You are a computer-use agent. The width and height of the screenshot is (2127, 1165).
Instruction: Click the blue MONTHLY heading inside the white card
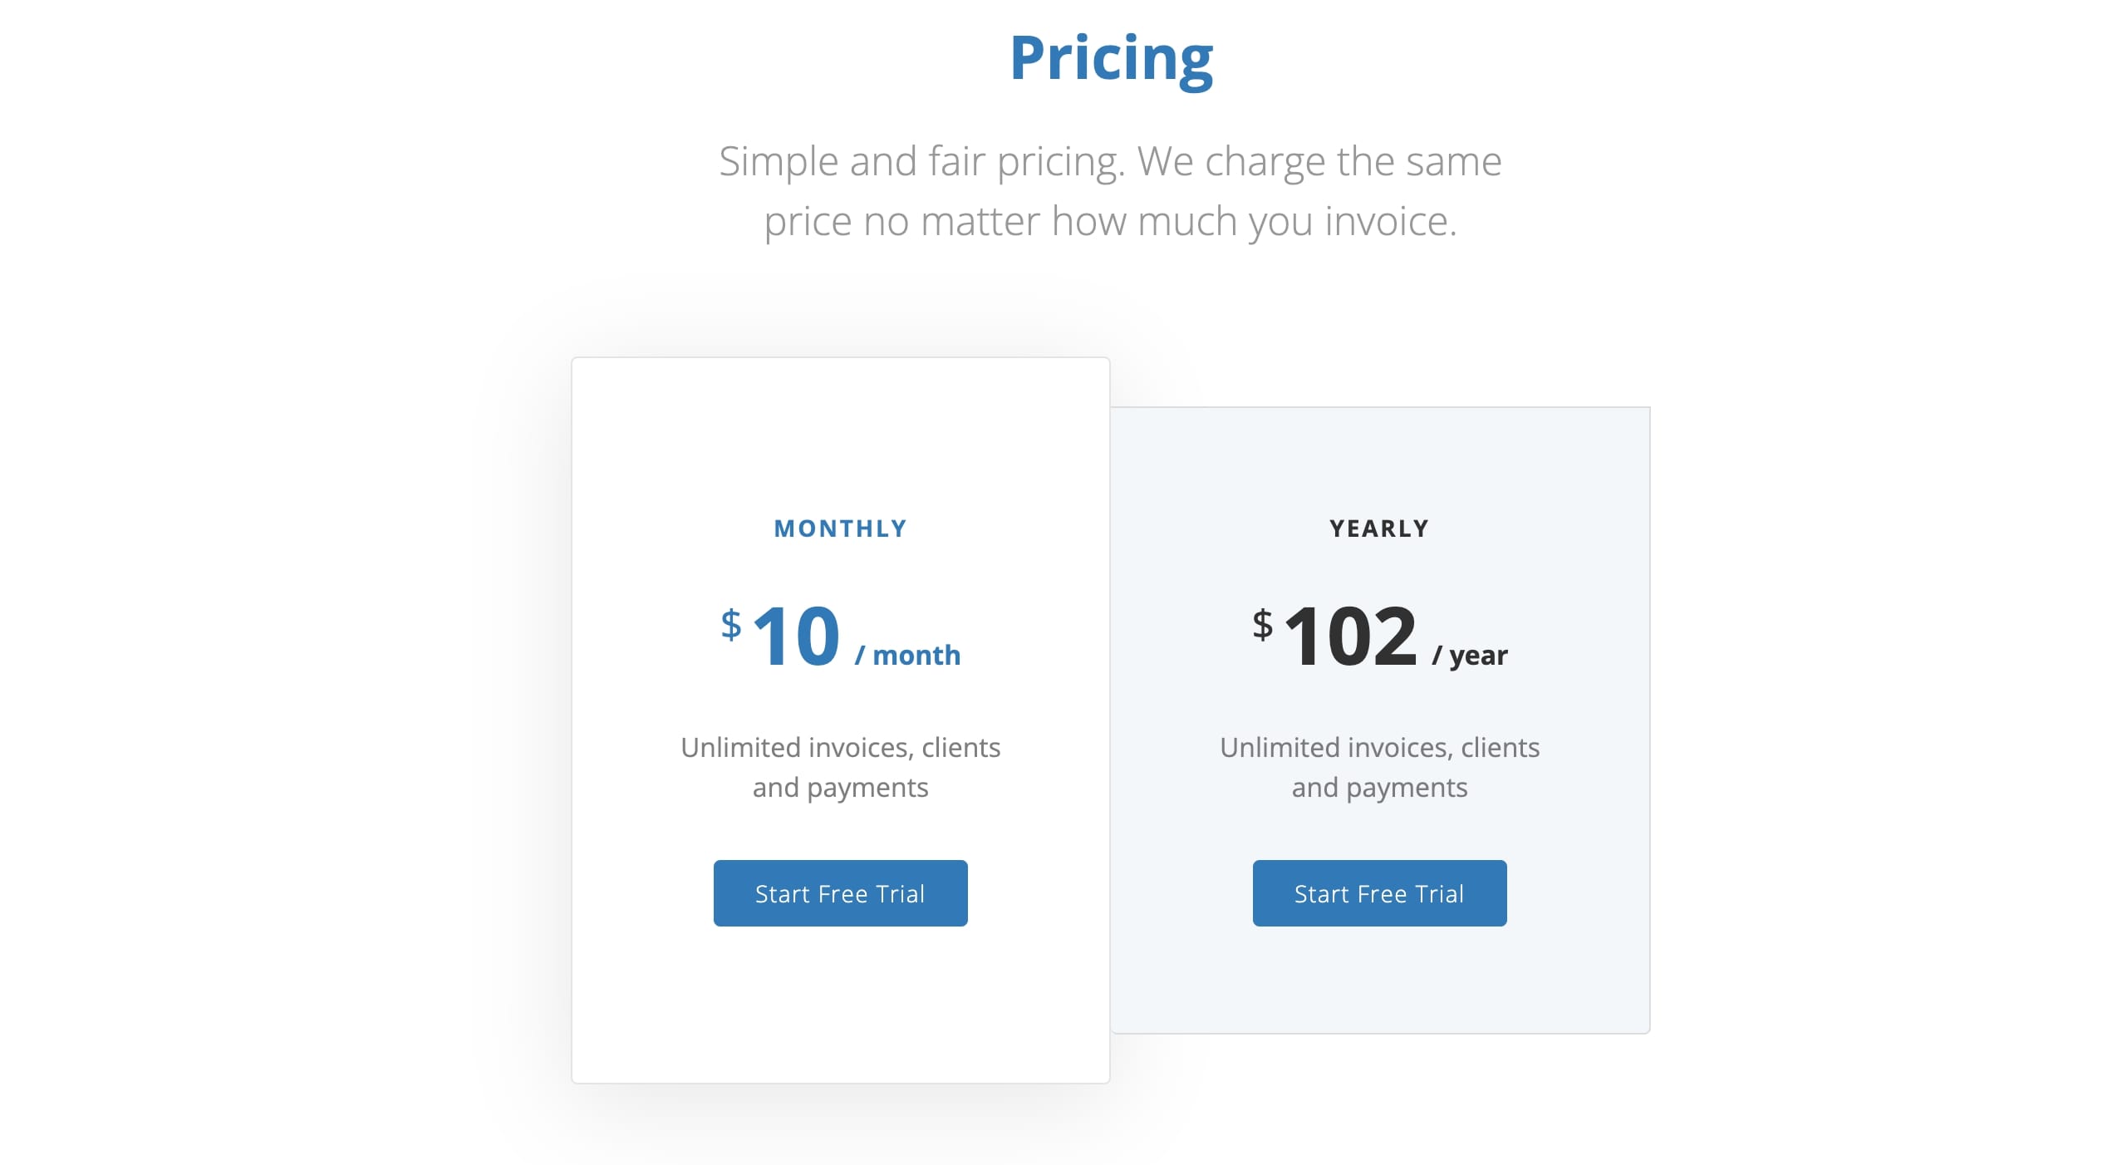[x=839, y=528]
